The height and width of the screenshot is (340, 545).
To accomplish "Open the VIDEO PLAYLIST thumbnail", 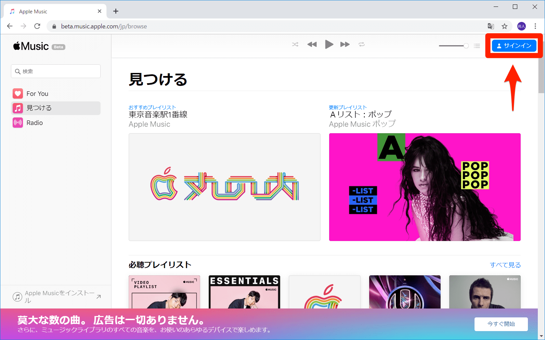I will [x=164, y=292].
